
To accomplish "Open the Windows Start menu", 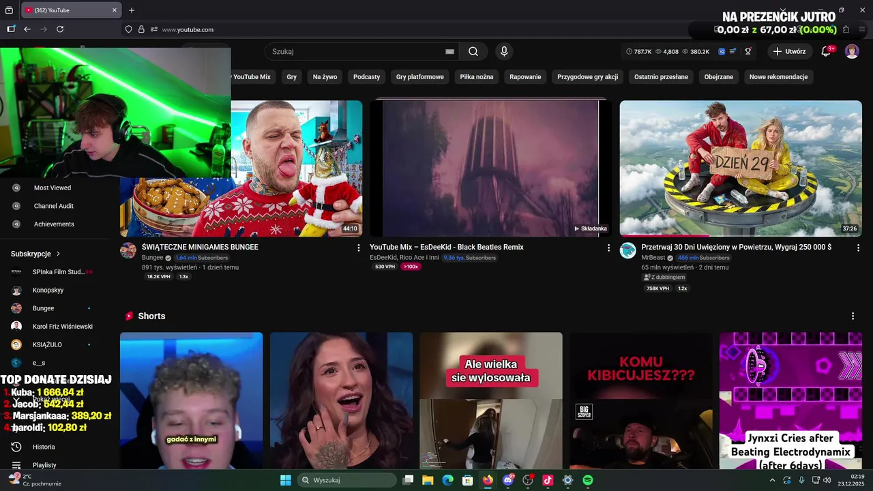I will [286, 480].
